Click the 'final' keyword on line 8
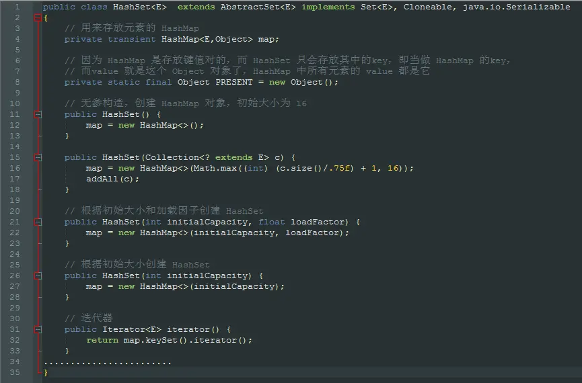 (159, 82)
